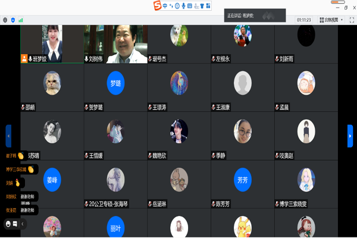Open the Sogou toolbox grid icon
Viewport: 357px width, 238px height.
pos(208,6)
